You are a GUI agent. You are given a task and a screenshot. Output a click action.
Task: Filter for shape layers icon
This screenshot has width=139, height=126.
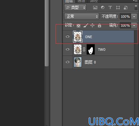click(118, 8)
